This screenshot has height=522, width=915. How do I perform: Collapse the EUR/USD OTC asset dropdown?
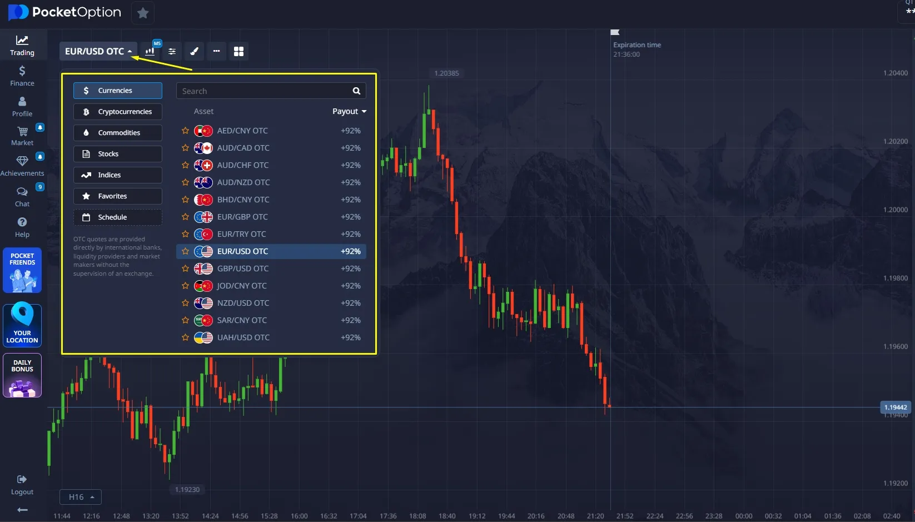click(x=98, y=51)
